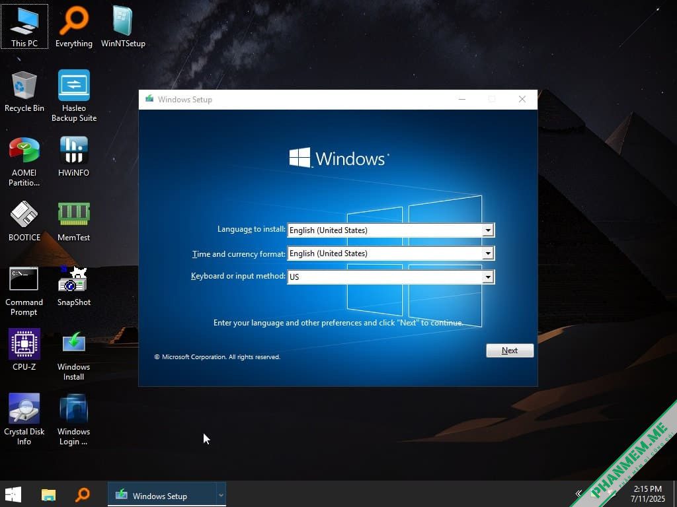Open dropdown arrow next to Windows Setup taskbar item

(221, 495)
